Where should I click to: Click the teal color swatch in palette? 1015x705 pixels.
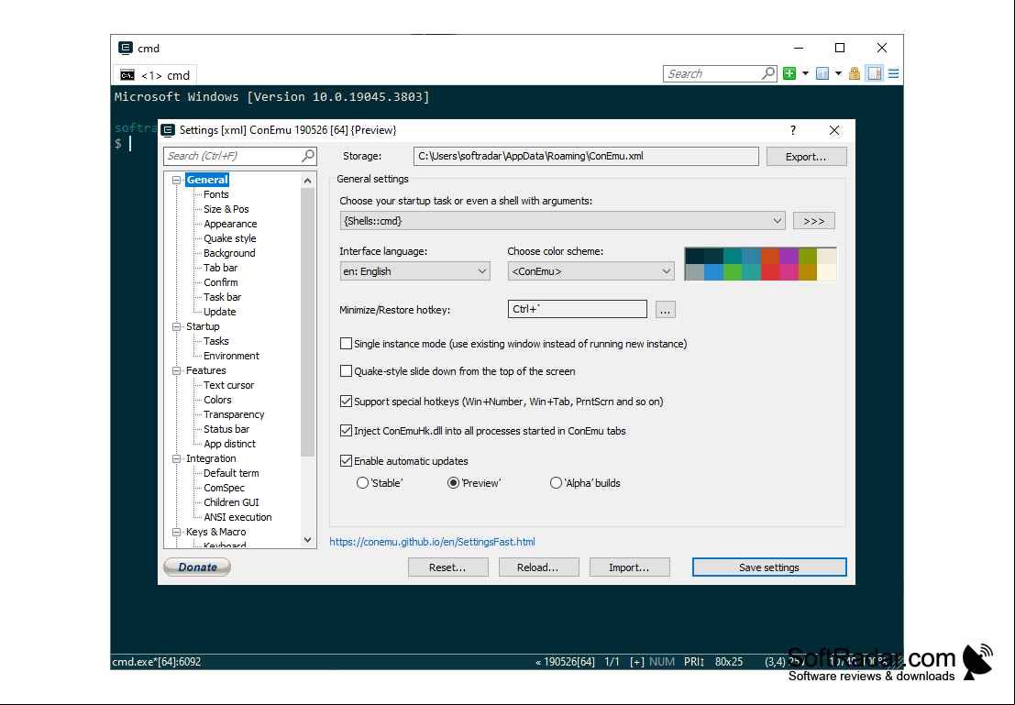click(732, 256)
